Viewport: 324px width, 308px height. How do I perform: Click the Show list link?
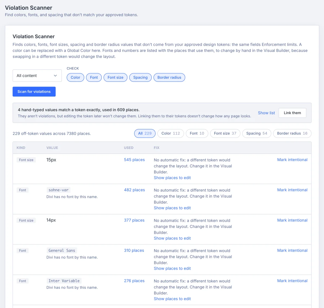[x=266, y=113]
